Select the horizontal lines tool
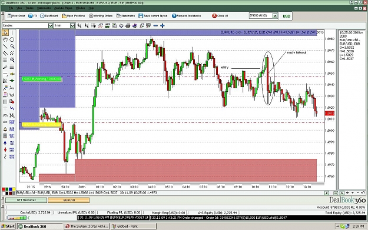 12,67
